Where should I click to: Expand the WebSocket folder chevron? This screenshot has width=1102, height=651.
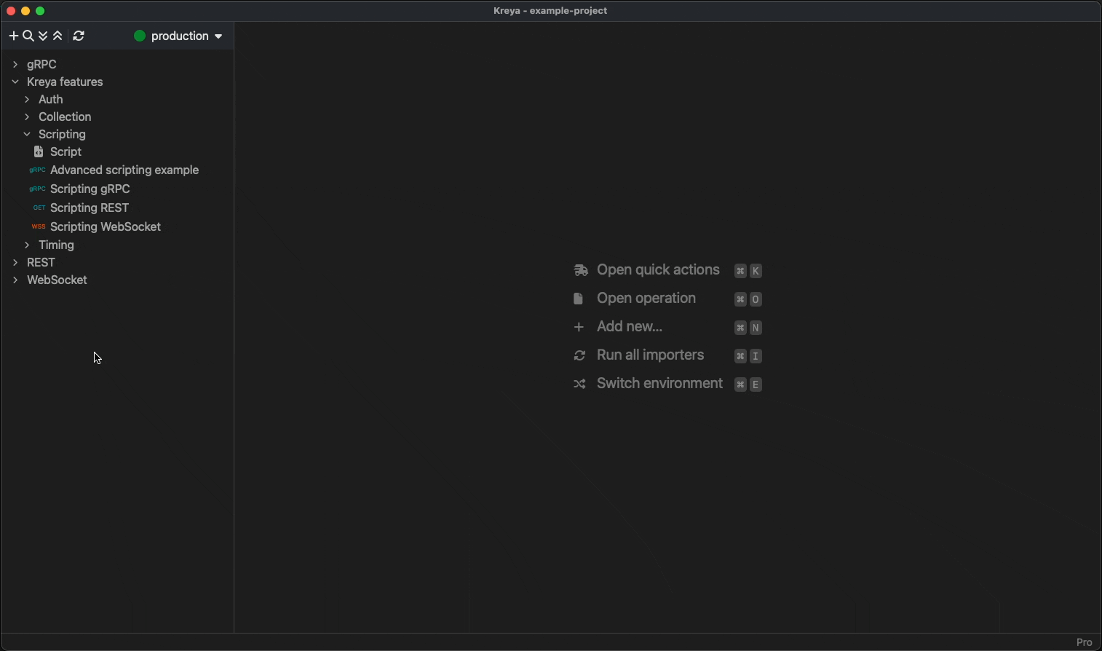pos(15,280)
